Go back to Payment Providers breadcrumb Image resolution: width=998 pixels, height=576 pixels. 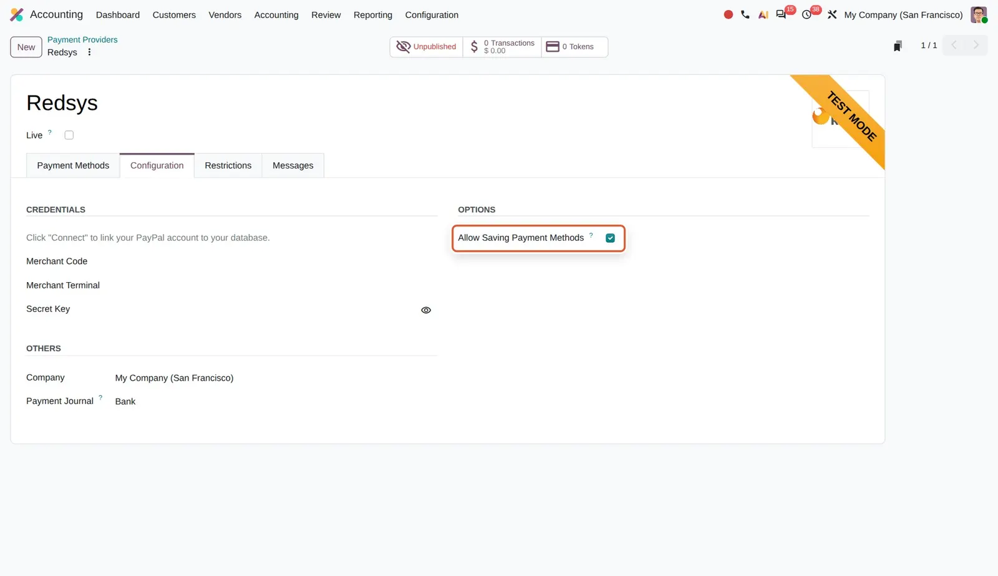pyautogui.click(x=82, y=39)
